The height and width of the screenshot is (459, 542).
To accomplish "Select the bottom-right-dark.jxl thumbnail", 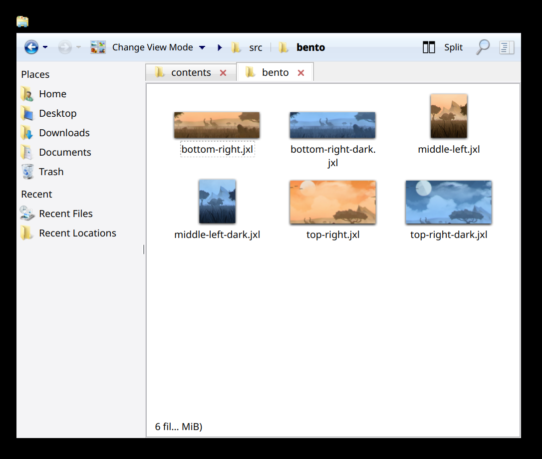I will 332,125.
